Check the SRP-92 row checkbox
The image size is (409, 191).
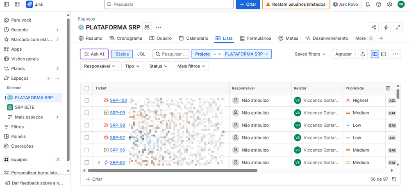tap(87, 163)
